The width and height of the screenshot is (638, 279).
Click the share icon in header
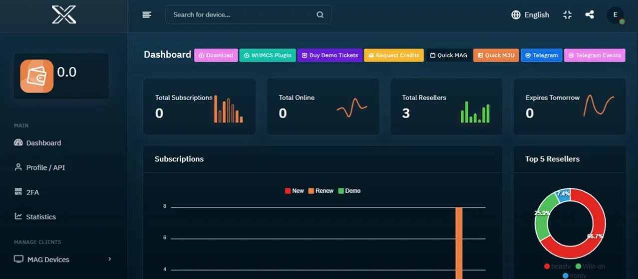point(590,15)
